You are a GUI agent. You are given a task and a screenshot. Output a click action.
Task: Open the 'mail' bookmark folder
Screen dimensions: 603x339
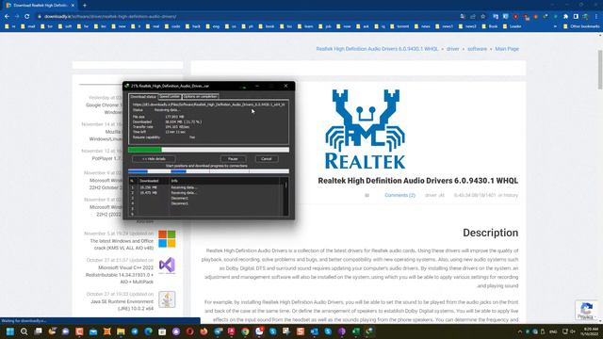(x=27, y=26)
